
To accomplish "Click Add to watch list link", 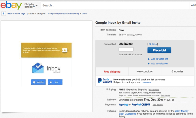I will point(159,59).
